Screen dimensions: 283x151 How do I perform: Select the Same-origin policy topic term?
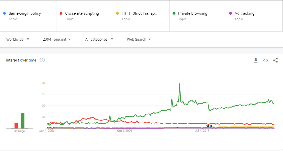tap(25, 13)
